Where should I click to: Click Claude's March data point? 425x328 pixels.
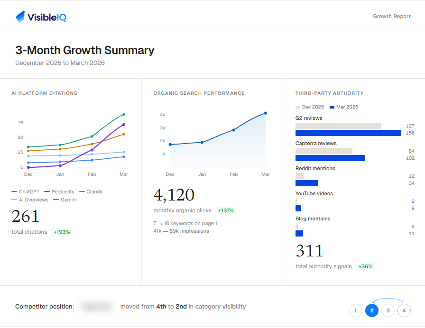click(x=124, y=134)
